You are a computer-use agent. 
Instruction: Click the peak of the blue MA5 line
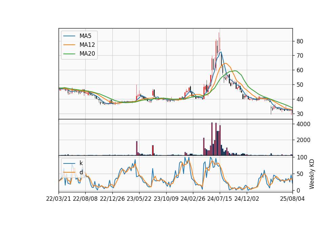tap(221, 52)
